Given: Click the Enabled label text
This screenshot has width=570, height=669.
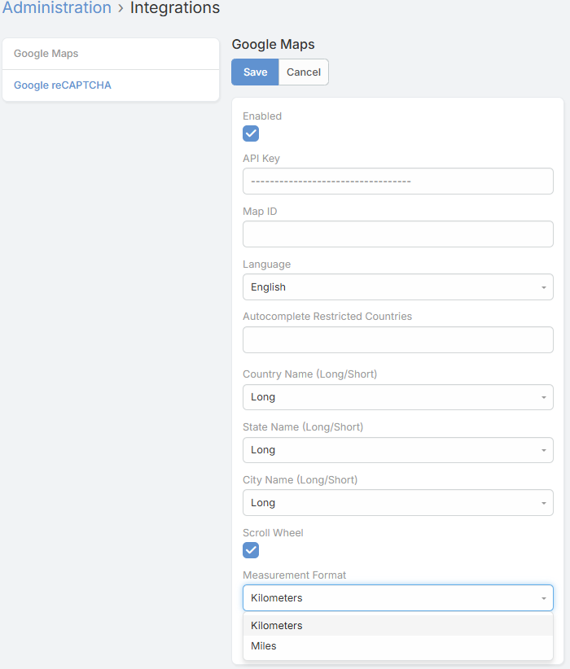Looking at the screenshot, I should [262, 116].
